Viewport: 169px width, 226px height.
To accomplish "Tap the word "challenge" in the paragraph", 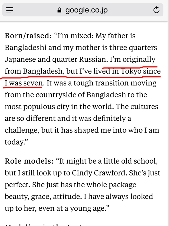I will coord(22,130).
